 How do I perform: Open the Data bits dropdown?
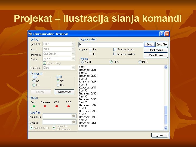[73, 68]
